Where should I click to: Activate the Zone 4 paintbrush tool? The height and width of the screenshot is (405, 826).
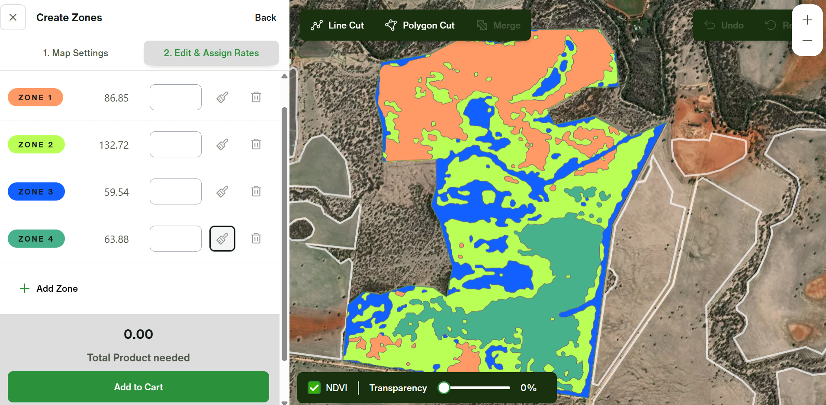pyautogui.click(x=222, y=239)
